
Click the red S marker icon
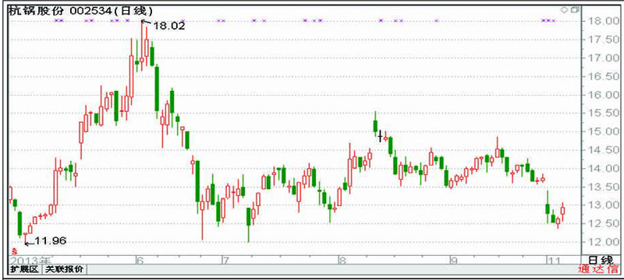coord(14,250)
